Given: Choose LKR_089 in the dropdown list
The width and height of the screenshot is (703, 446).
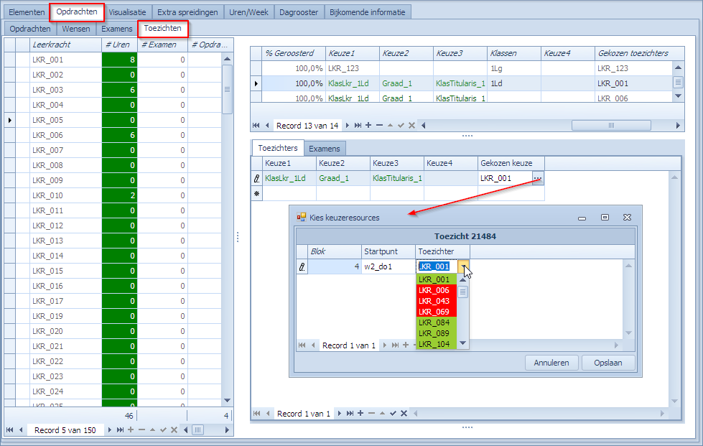Looking at the screenshot, I should tap(437, 333).
